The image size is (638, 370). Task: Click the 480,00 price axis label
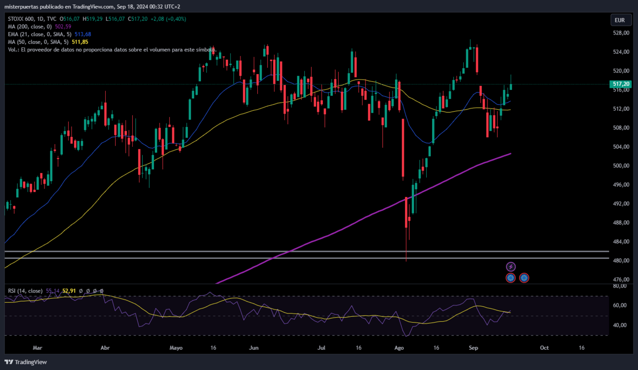622,261
